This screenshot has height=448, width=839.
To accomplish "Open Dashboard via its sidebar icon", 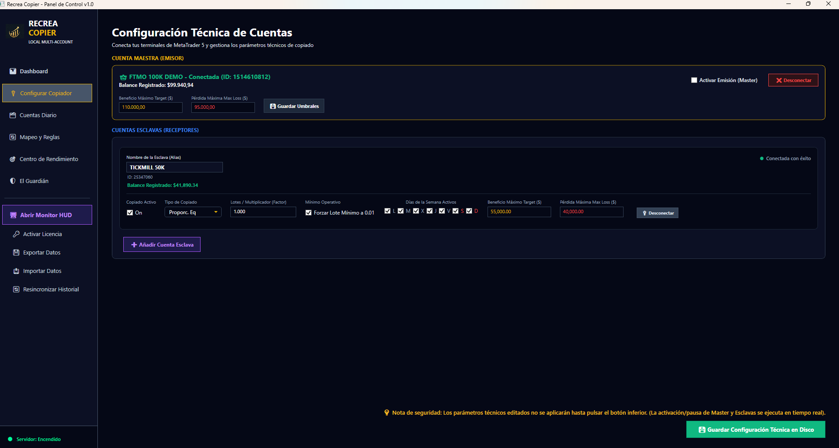I will click(13, 71).
